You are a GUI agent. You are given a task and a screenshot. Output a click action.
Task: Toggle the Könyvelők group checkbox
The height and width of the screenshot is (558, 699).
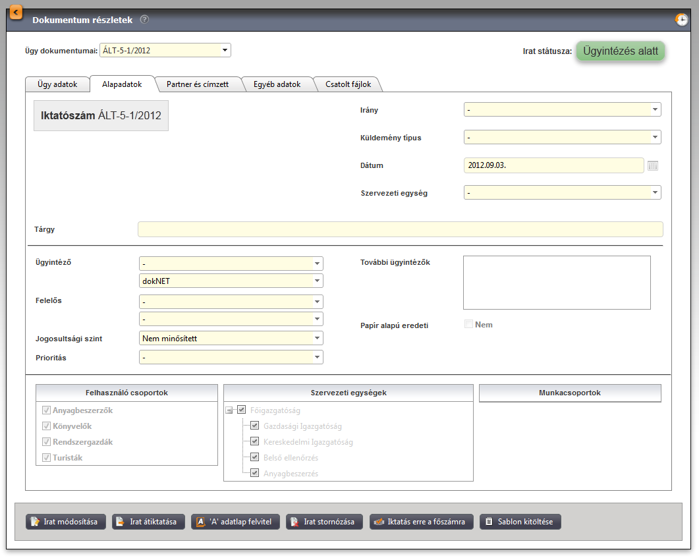46,426
